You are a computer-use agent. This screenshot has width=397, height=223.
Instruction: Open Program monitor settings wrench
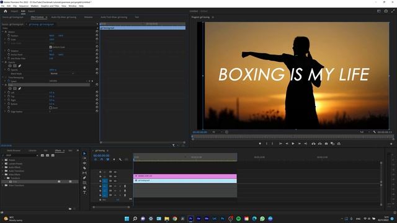(x=375, y=132)
